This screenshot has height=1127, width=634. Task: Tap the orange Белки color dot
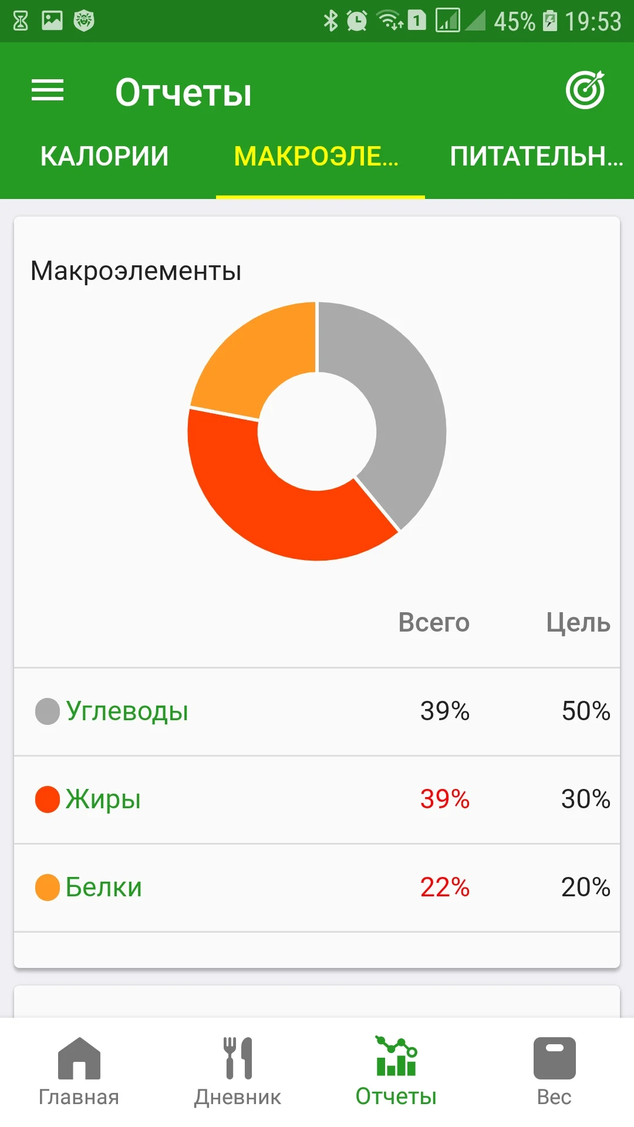(48, 888)
